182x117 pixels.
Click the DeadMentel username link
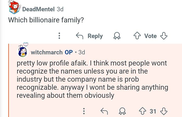38,9
